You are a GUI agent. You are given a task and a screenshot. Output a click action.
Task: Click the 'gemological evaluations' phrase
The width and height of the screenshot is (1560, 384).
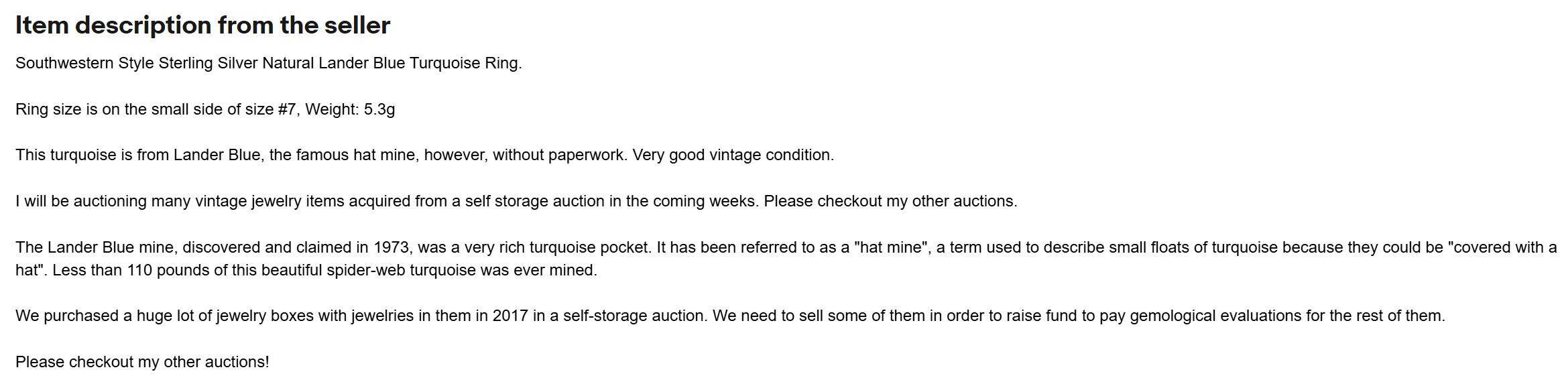coord(1215,316)
